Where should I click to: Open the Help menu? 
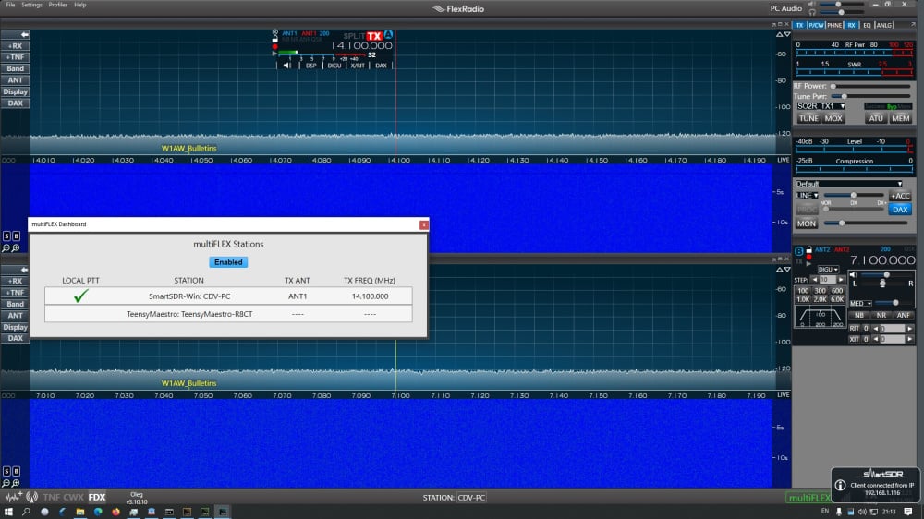(80, 5)
